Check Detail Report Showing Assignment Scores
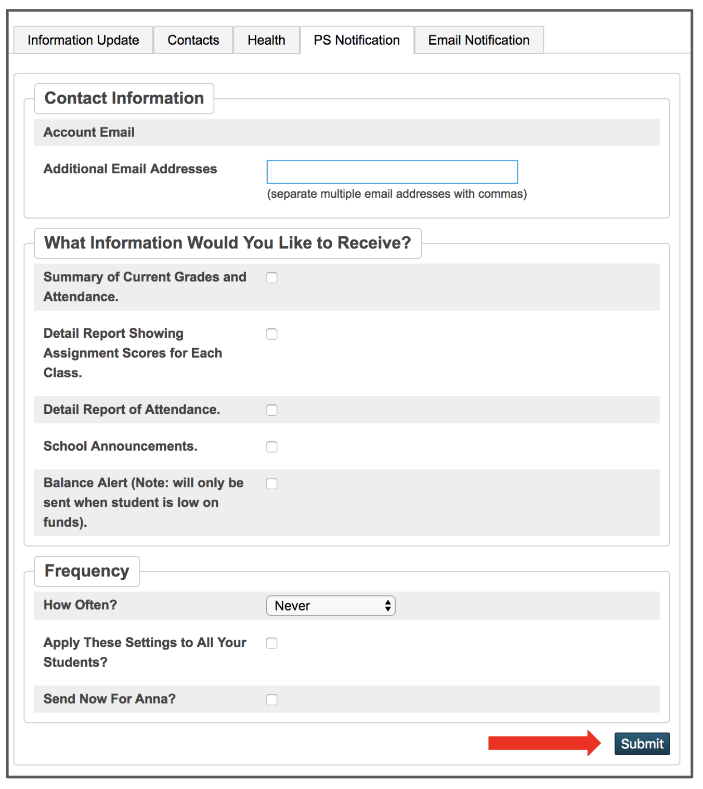703x789 pixels. [271, 334]
